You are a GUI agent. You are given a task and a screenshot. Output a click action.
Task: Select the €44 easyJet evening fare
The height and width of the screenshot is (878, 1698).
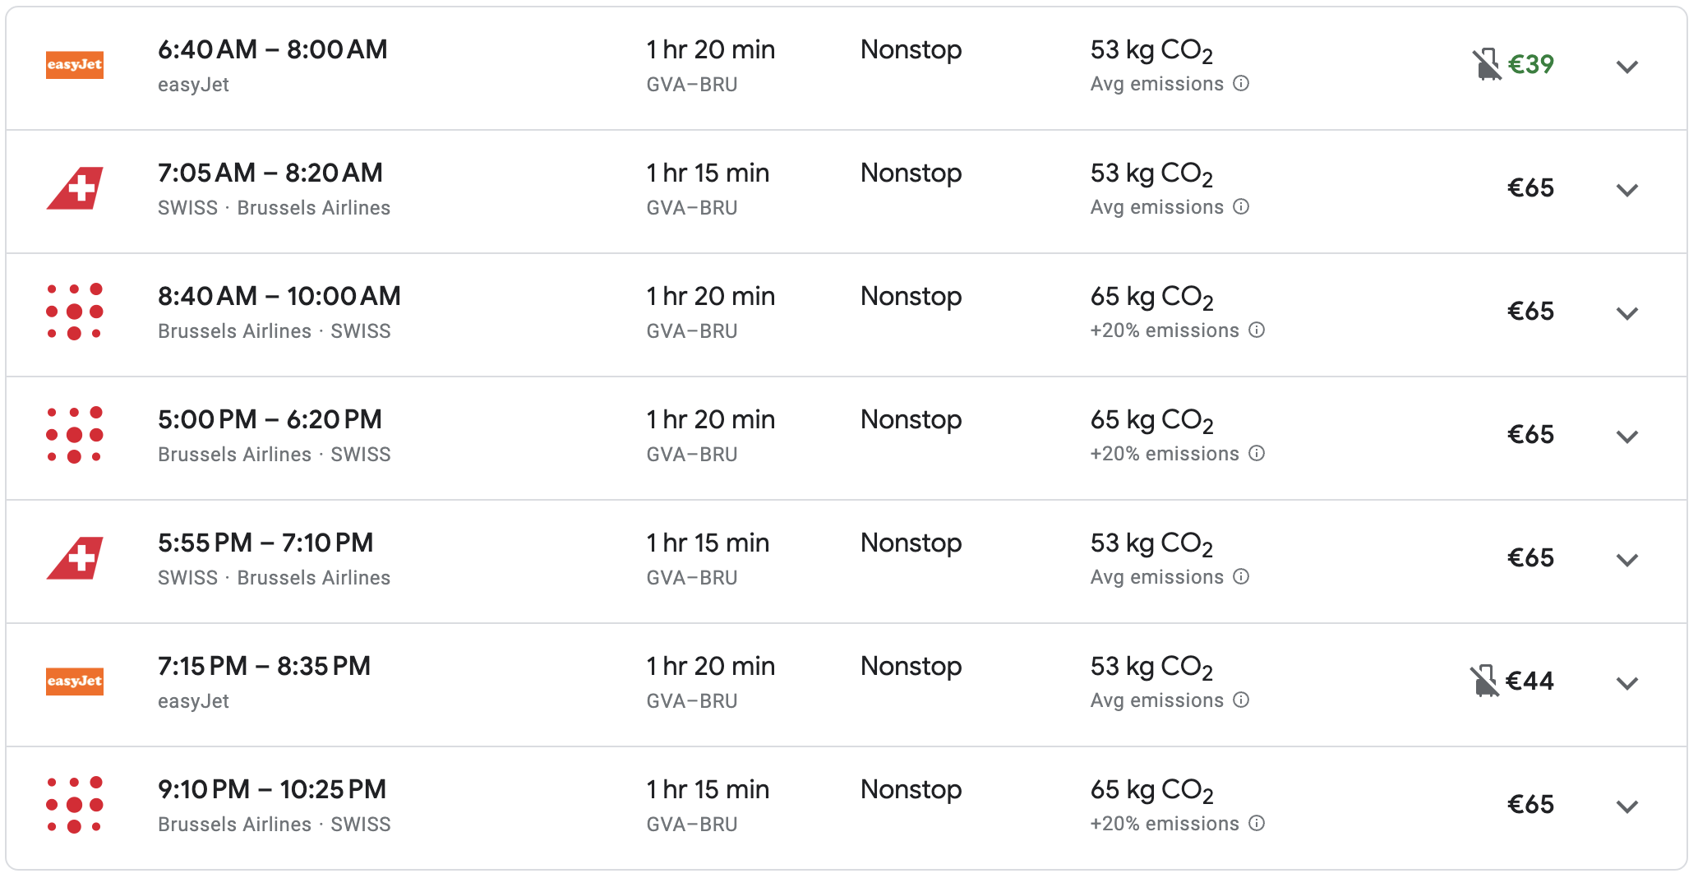(x=1530, y=681)
